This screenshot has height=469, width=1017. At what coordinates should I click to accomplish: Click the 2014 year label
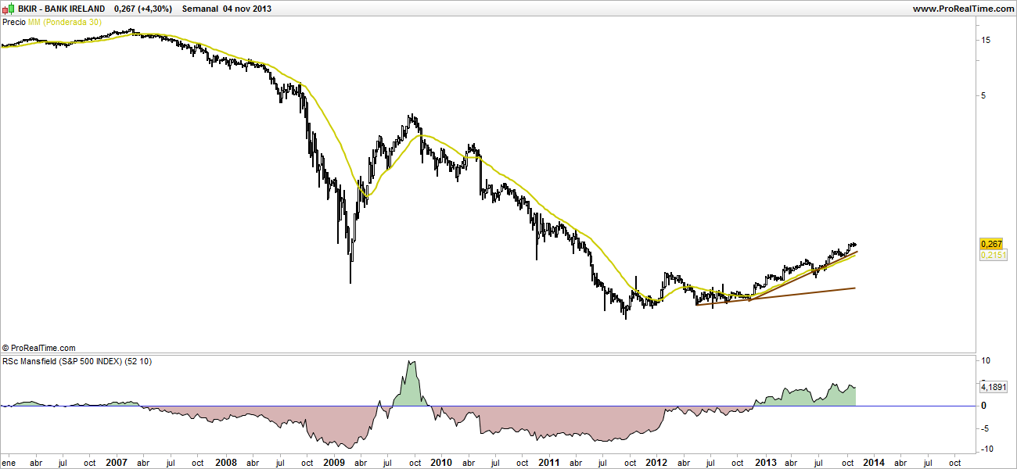coord(874,462)
